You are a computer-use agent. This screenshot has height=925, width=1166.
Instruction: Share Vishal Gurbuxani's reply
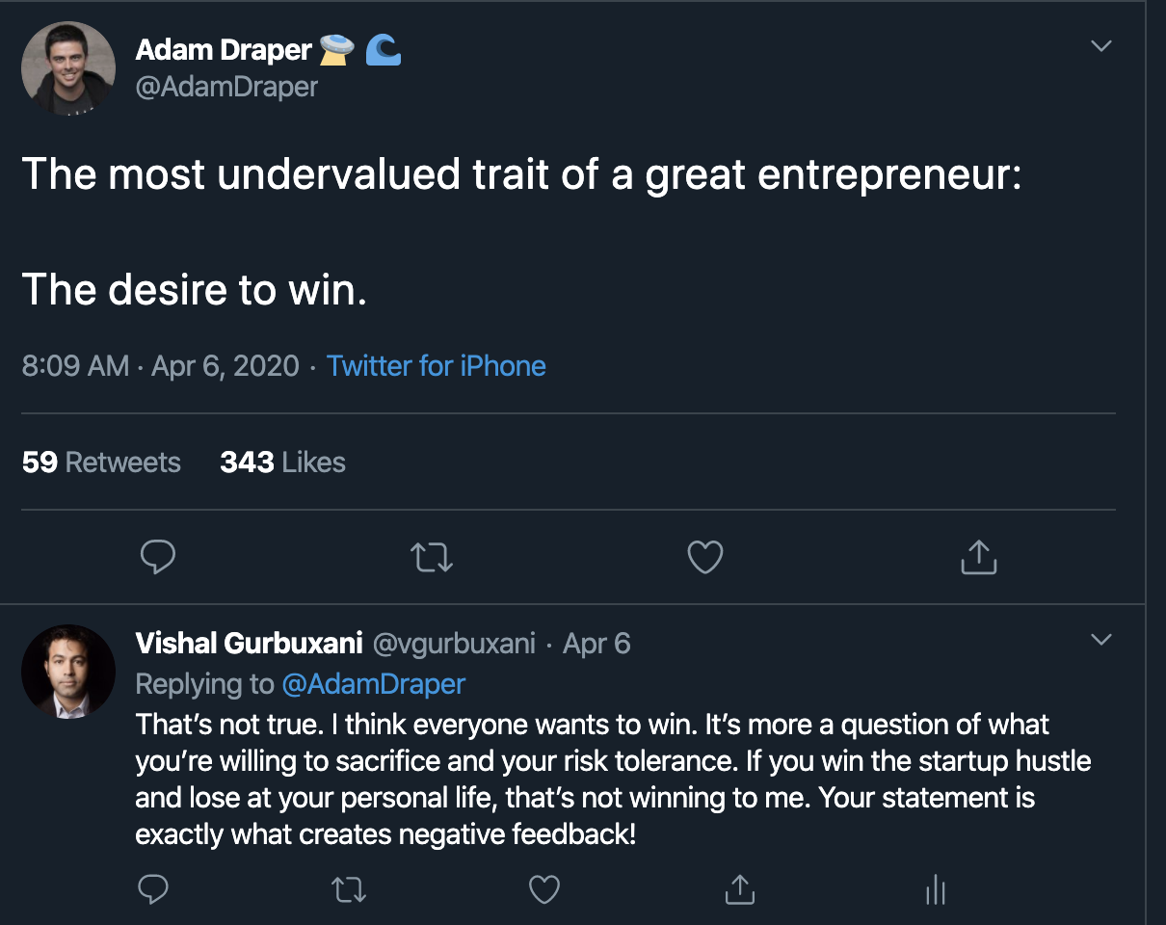739,889
